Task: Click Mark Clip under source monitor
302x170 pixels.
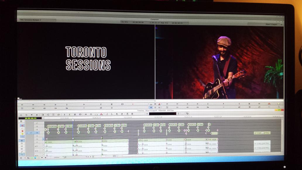Action: coord(111,104)
